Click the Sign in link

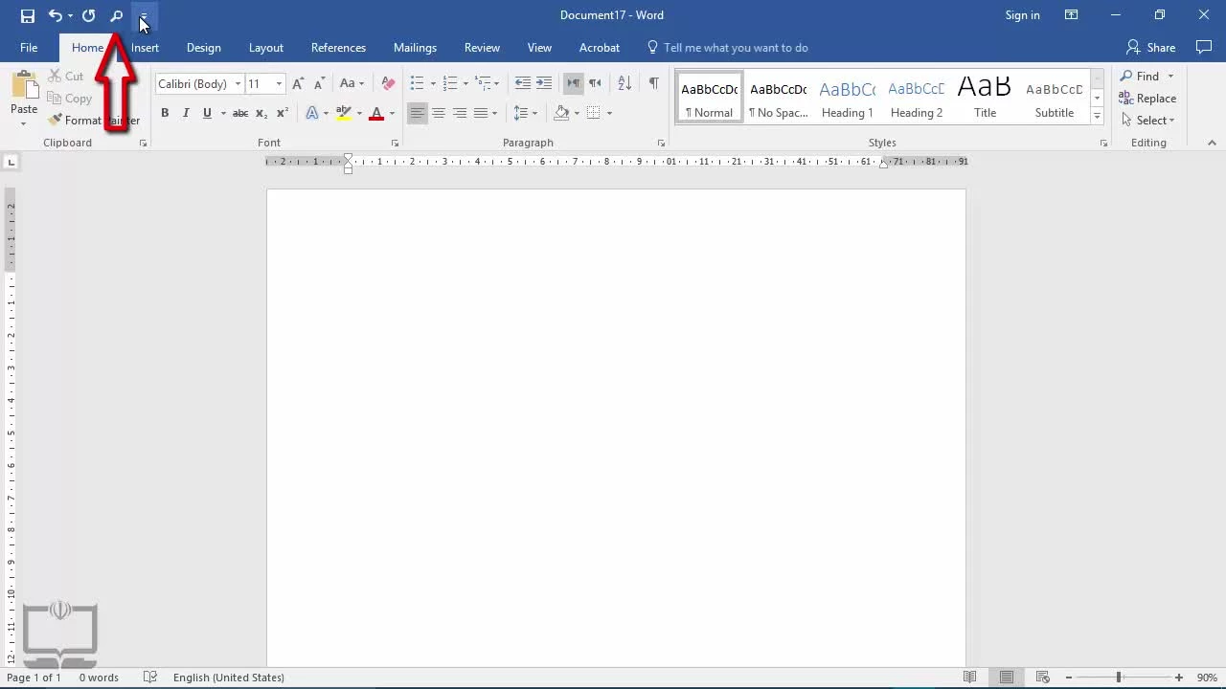click(1022, 15)
